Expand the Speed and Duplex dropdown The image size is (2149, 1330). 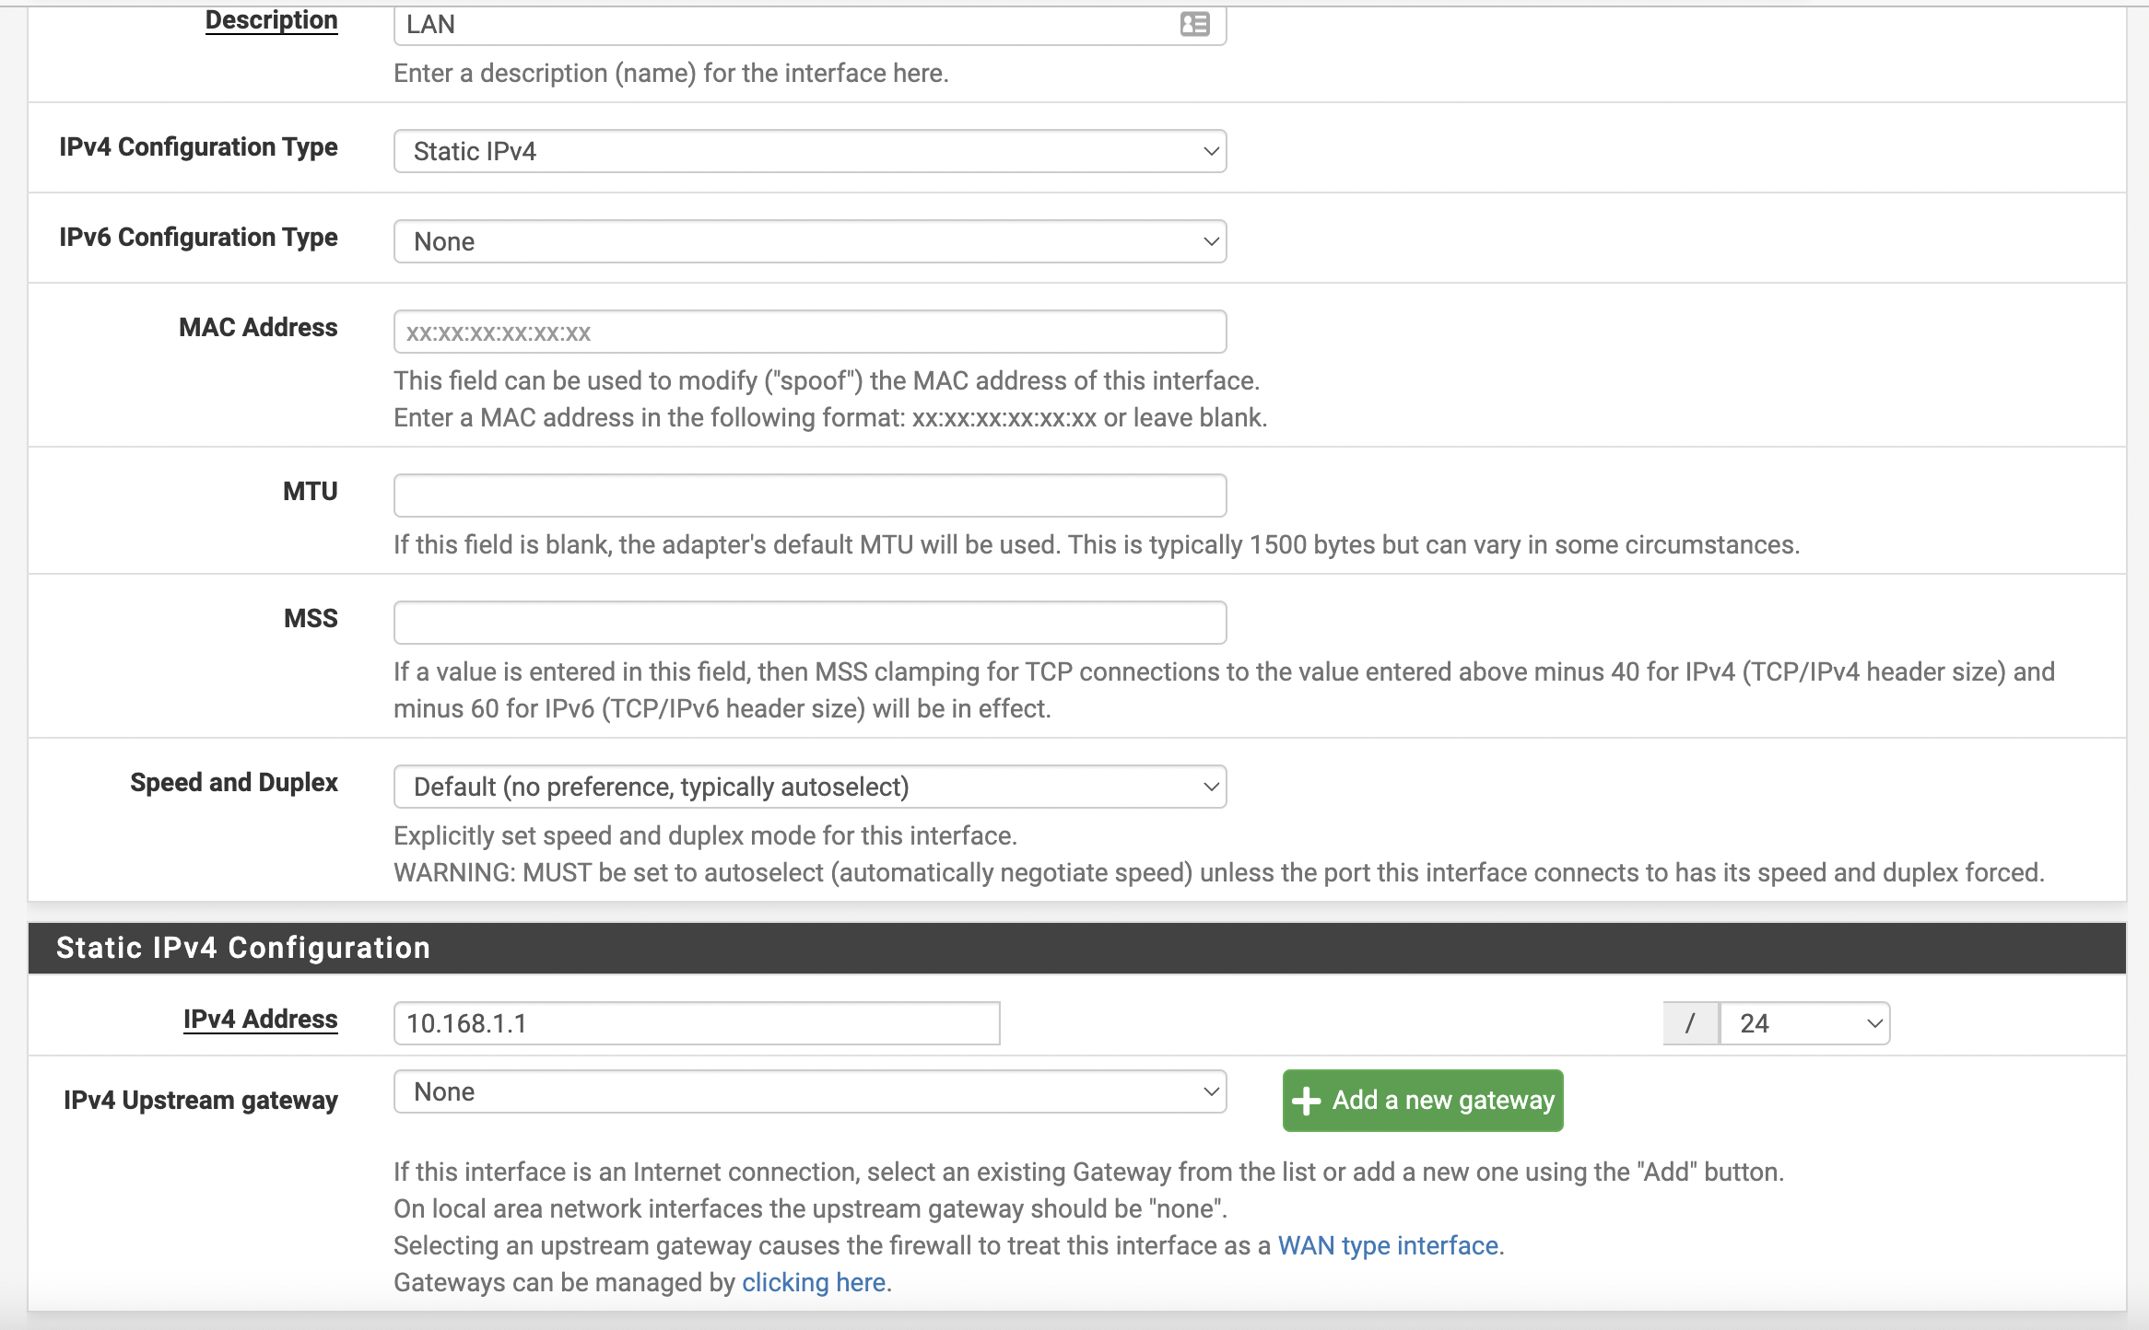(809, 787)
